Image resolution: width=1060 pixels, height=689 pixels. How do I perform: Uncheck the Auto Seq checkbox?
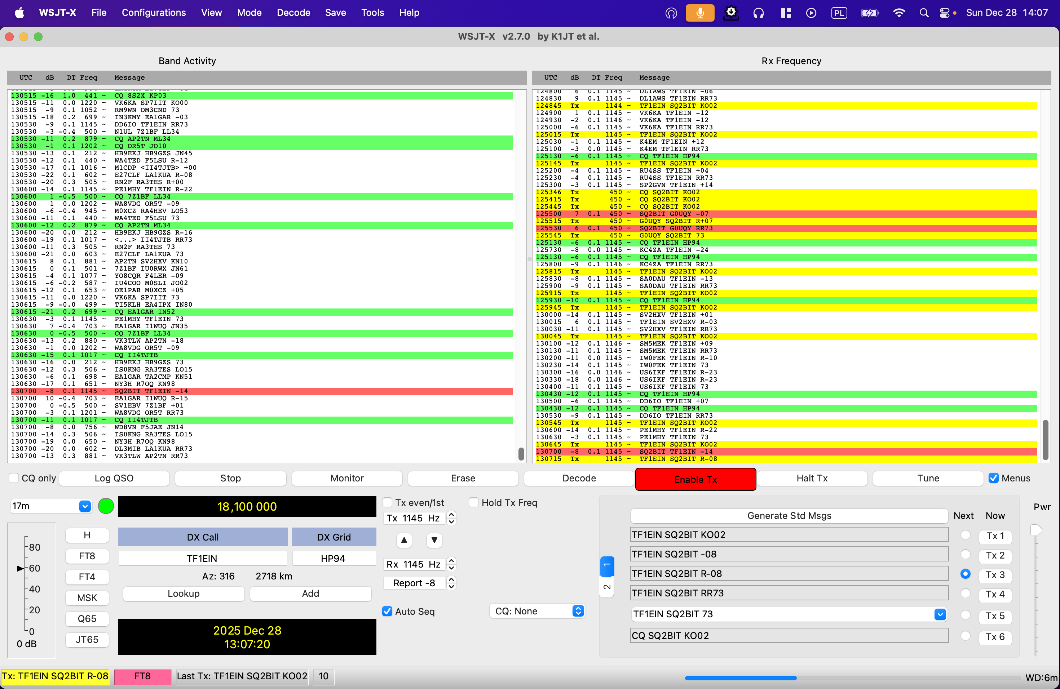[x=388, y=611]
